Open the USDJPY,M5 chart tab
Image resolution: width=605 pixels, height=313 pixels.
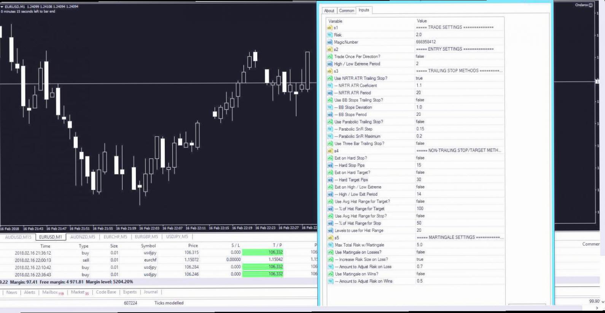(x=177, y=237)
